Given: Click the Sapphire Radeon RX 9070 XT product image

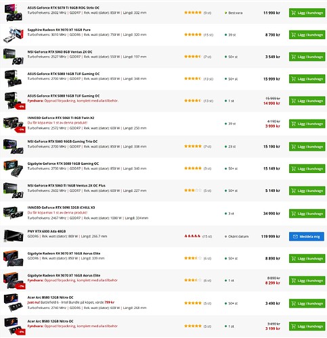Looking at the screenshot, I should [x=14, y=35].
